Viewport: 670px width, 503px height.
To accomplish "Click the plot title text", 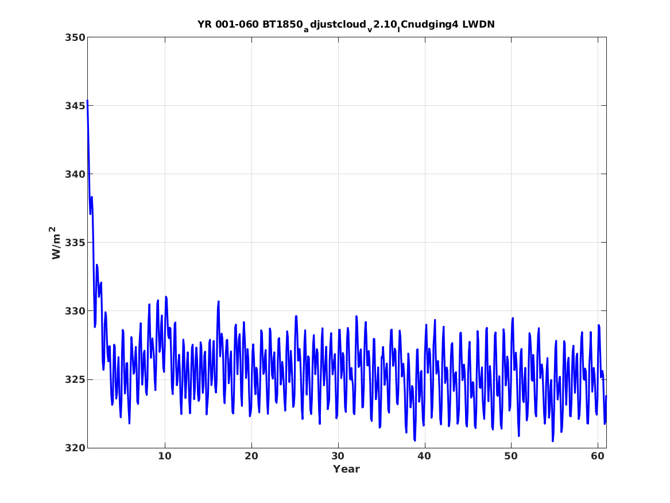I will coord(346,25).
